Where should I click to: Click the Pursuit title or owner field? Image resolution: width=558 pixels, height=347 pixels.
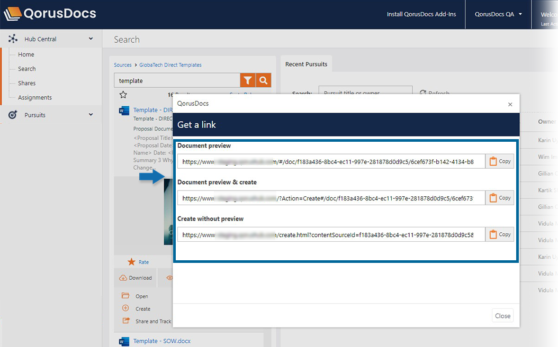(x=365, y=90)
